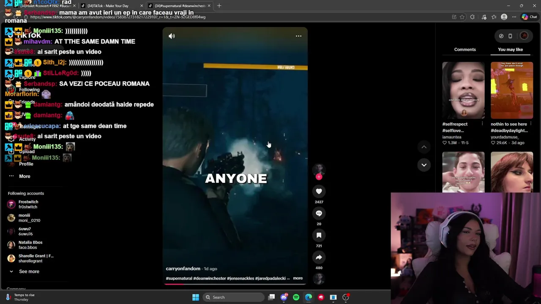Open Spotify from the taskbar
This screenshot has height=304, width=541.
pyautogui.click(x=296, y=297)
